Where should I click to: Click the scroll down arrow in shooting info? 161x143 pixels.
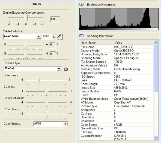coord(156,138)
